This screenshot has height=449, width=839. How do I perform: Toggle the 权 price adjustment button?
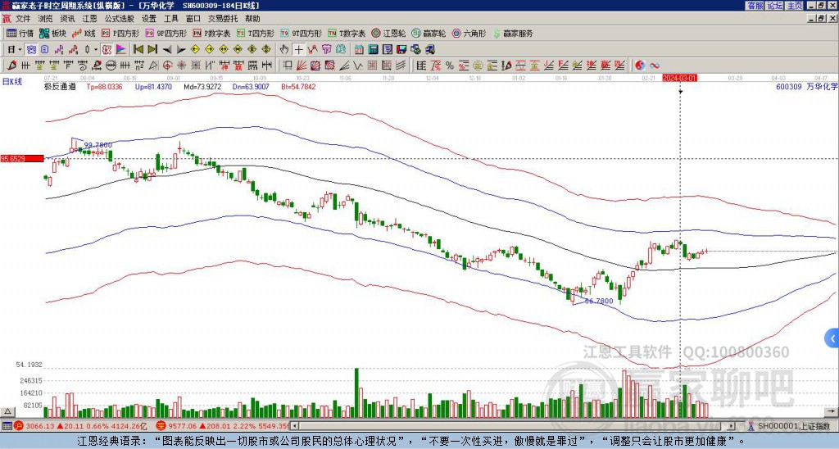pyautogui.click(x=107, y=49)
